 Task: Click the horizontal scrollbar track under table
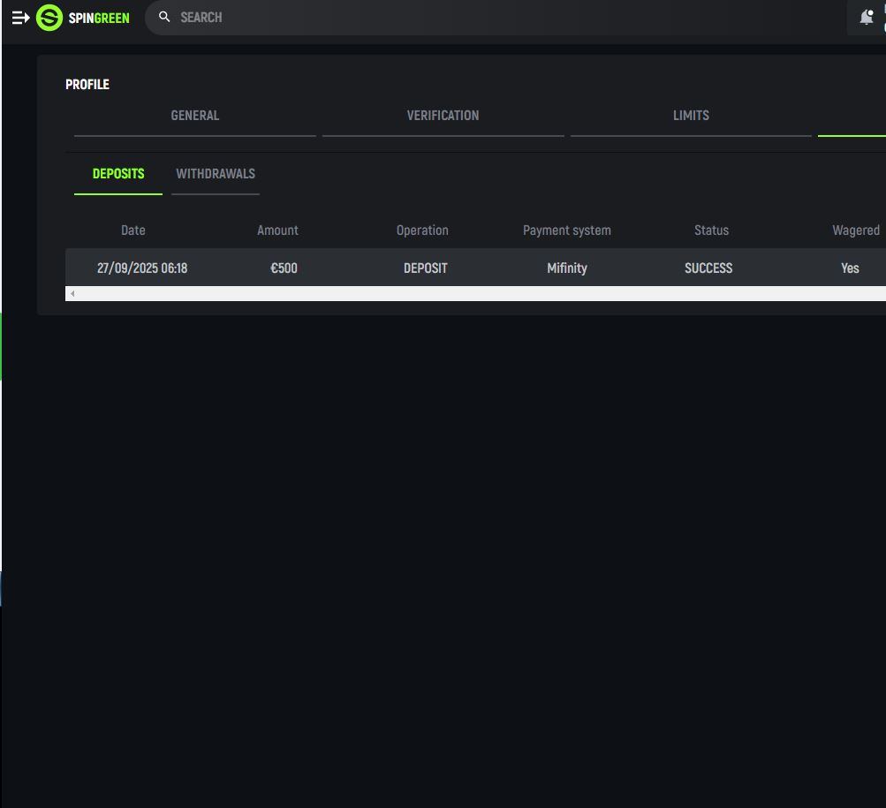pos(477,293)
